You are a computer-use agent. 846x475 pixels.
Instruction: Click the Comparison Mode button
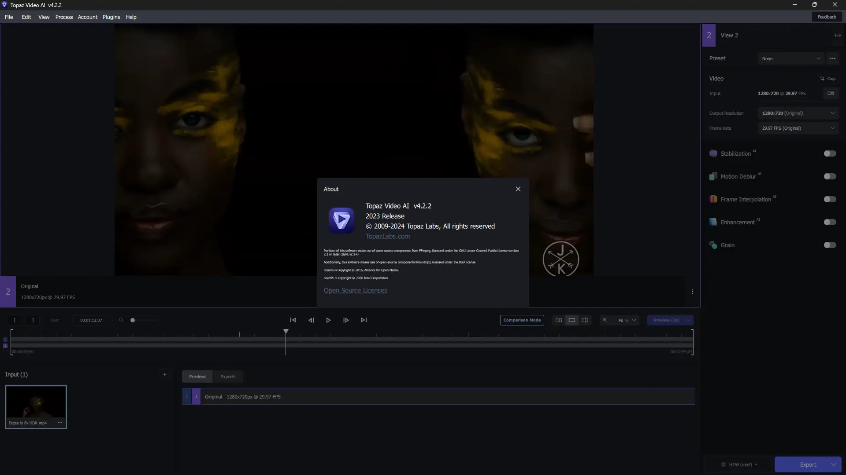pos(522,320)
